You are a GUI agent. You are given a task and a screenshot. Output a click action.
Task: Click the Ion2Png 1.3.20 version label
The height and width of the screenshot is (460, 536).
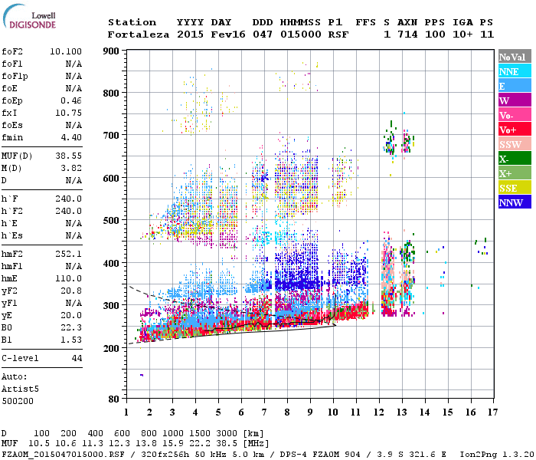pyautogui.click(x=497, y=455)
